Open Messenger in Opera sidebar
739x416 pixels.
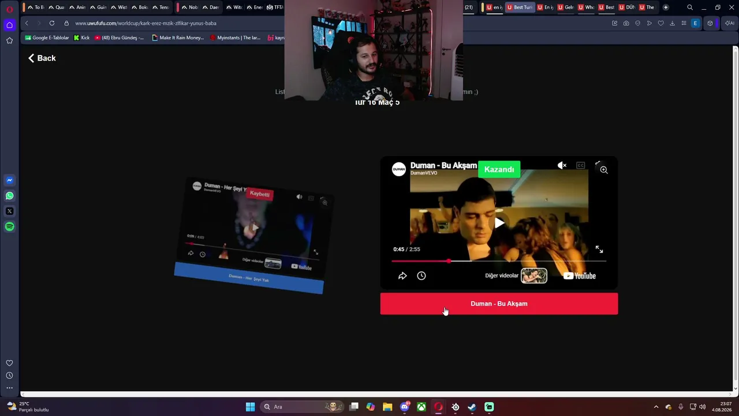(9, 180)
